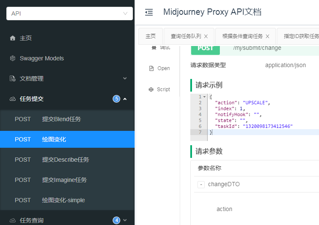This screenshot has height=225, width=319.
Task: Expand the 文档管理 menu chevron
Action: click(x=125, y=79)
